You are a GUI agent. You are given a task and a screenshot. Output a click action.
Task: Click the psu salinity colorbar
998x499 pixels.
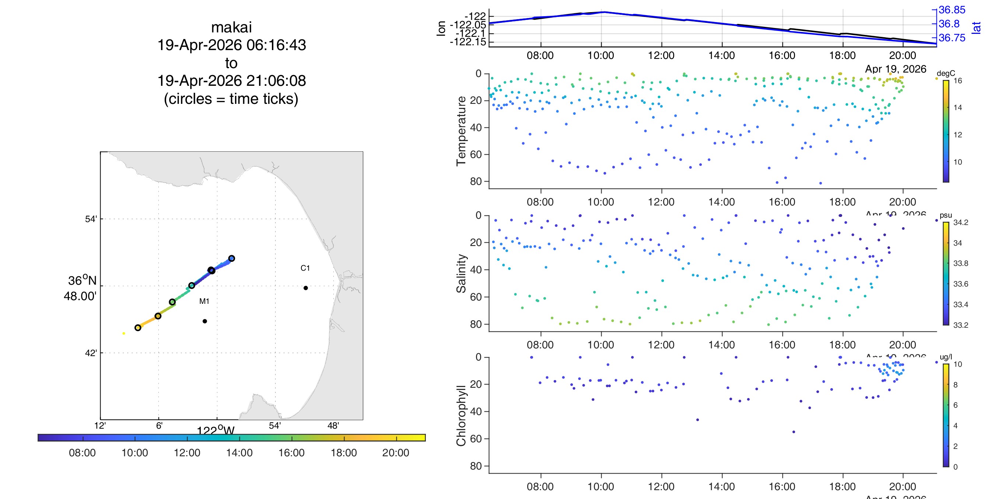946,274
